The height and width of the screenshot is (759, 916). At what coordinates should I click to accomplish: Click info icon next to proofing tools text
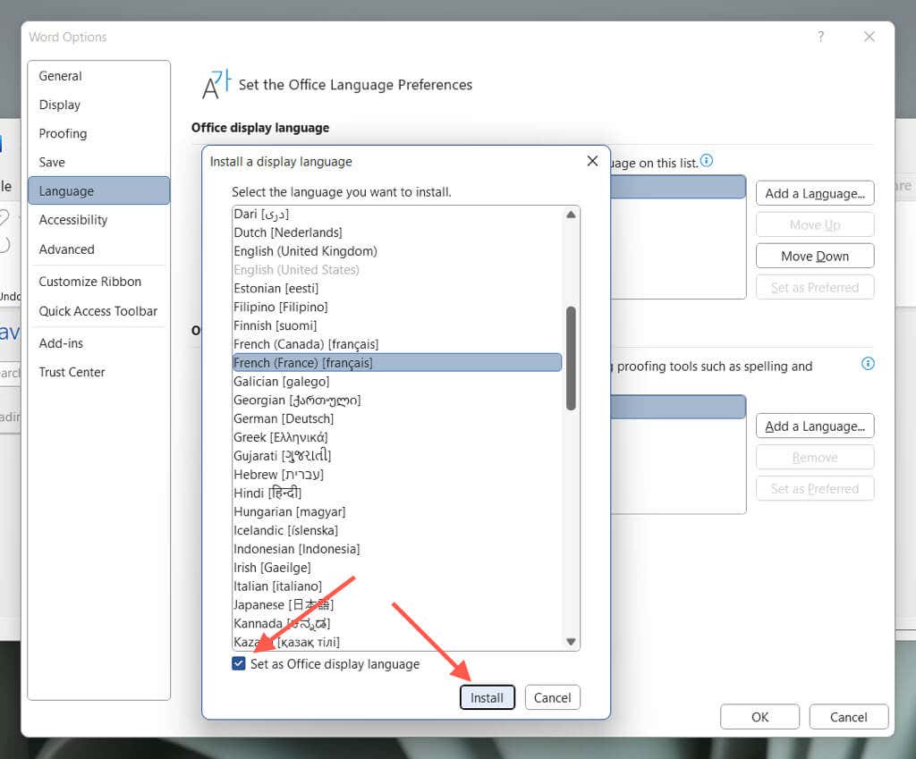[x=868, y=364]
